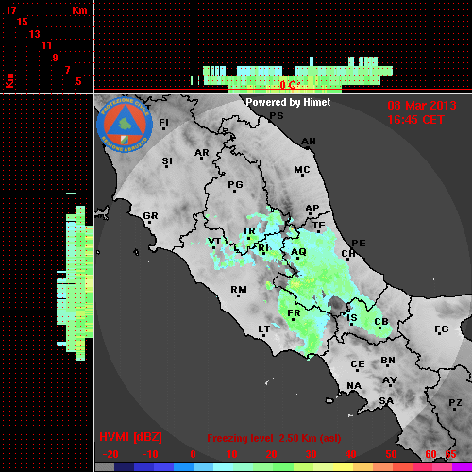Click the FI city label
472x472 pixels.
click(164, 122)
